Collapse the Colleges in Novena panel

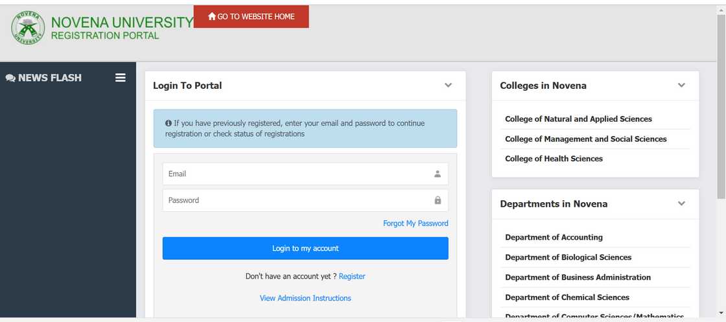click(x=681, y=86)
